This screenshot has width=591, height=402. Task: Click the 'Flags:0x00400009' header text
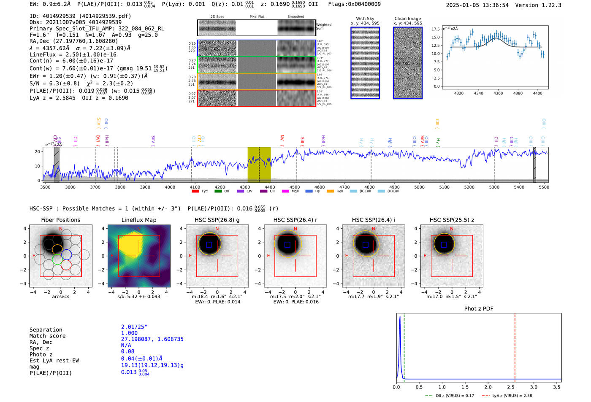[x=354, y=4]
